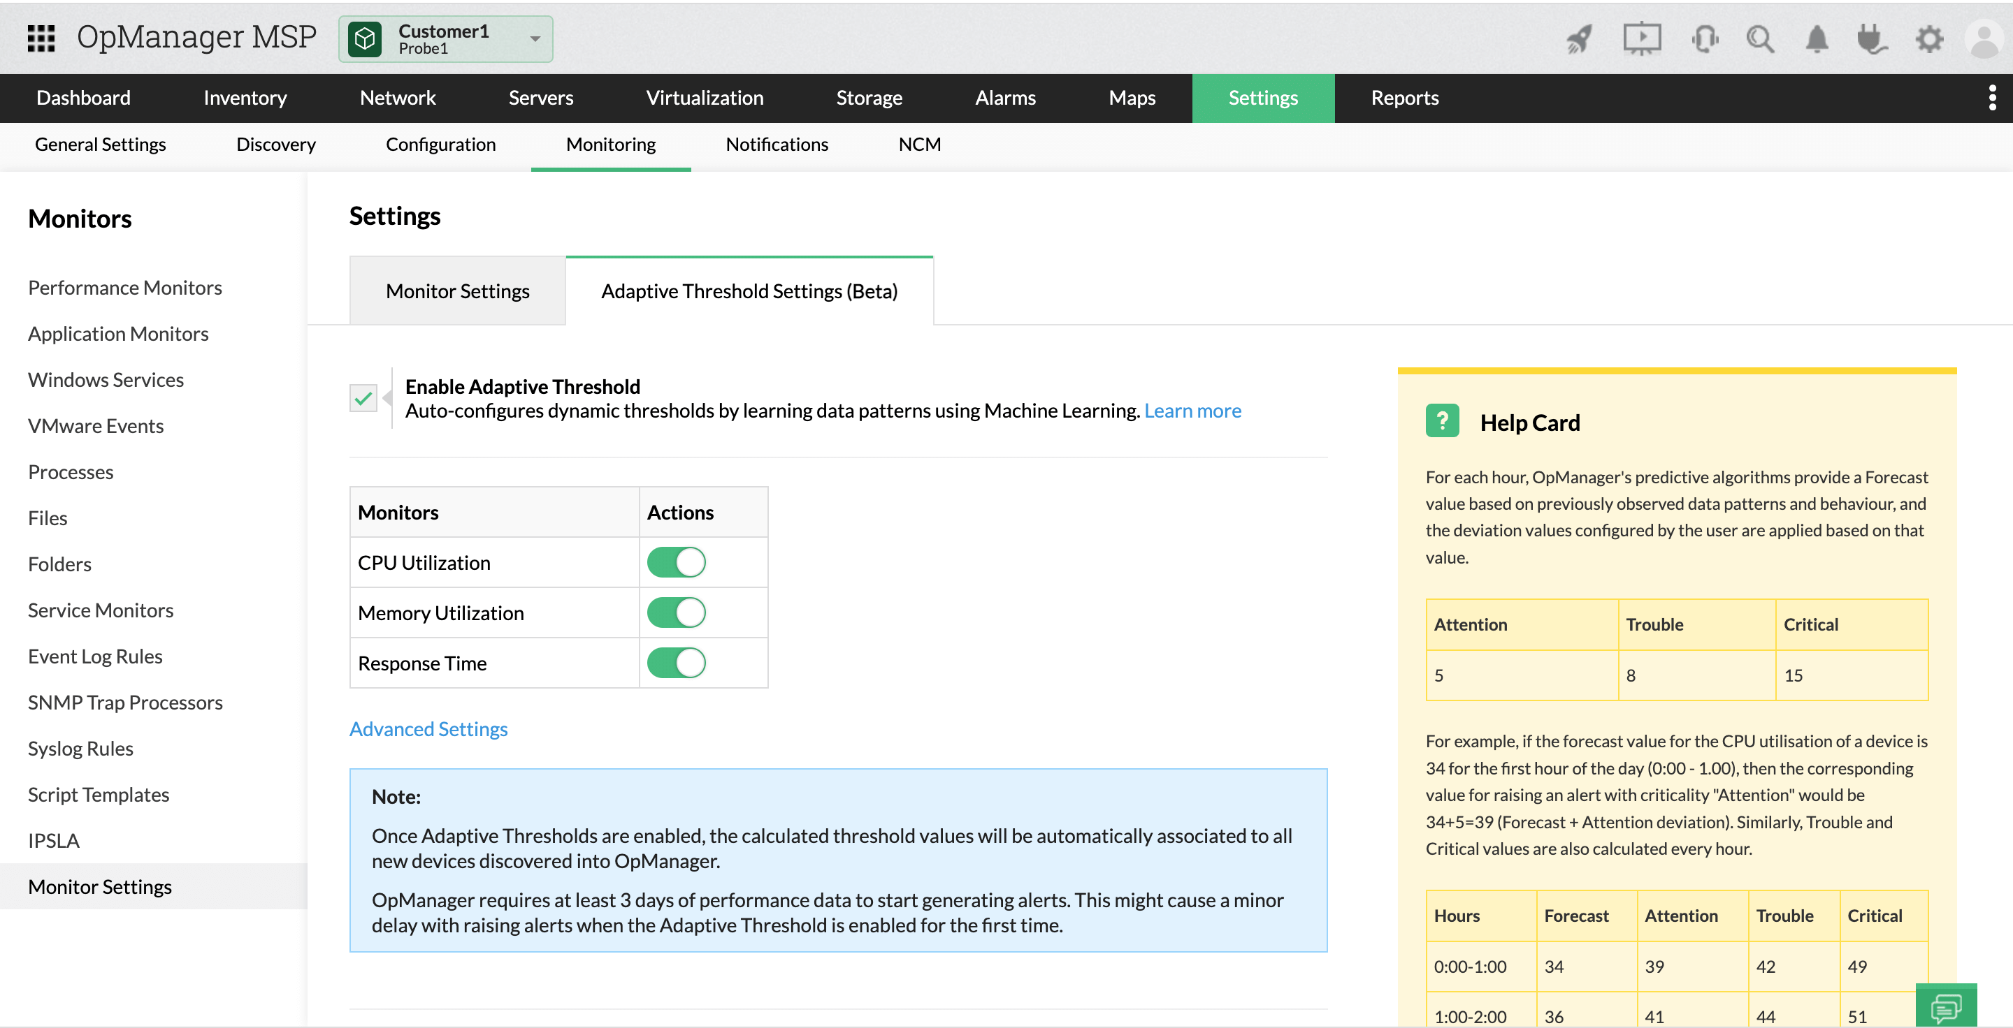Open the Virtualization menu
Viewport: 2013px width, 1028px height.
coord(705,98)
